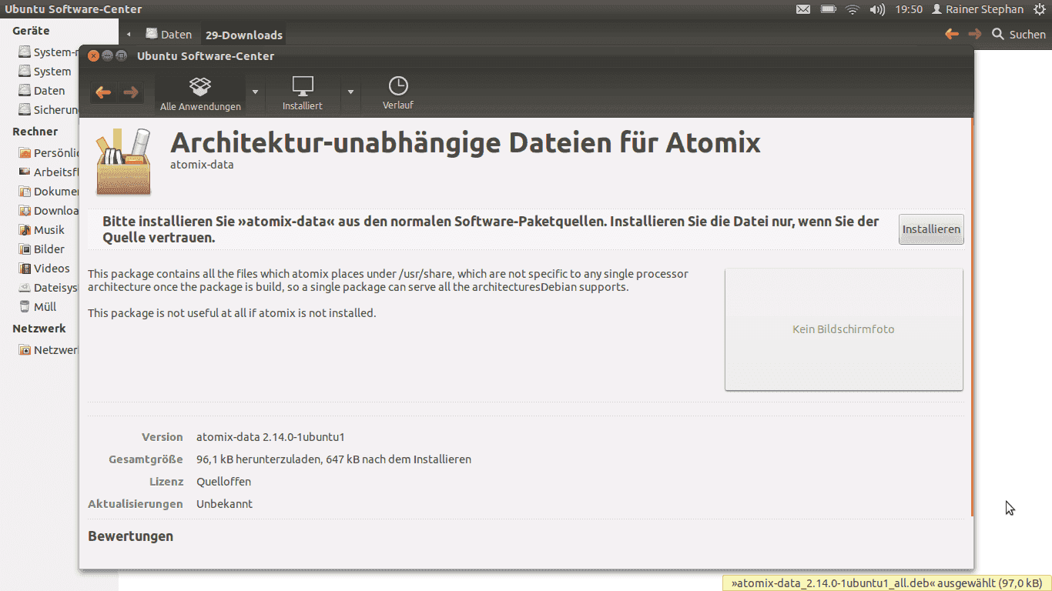Click the selected file status bar text
This screenshot has width=1052, height=591.
pyautogui.click(x=886, y=583)
